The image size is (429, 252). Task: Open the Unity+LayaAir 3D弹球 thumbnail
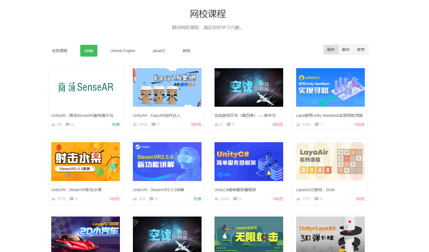coord(330,234)
